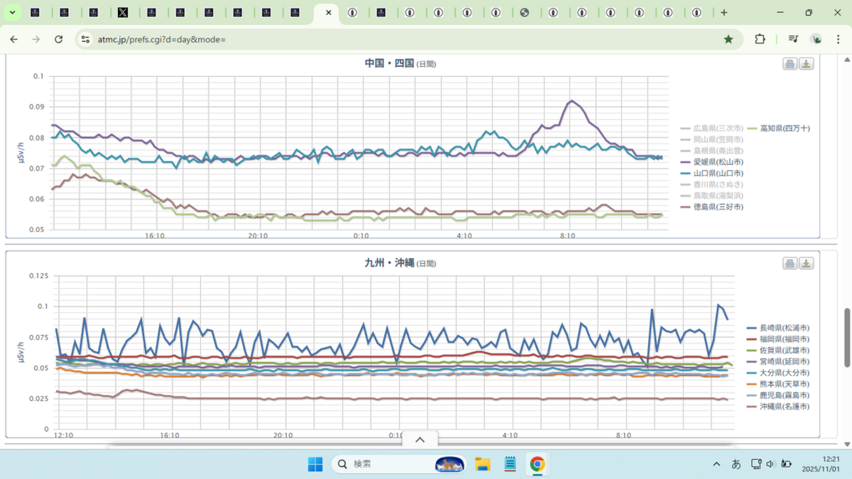Viewport: 852px width, 479px height.
Task: Toggle 沖縄県(名護市) legend entry
Action: 783,407
